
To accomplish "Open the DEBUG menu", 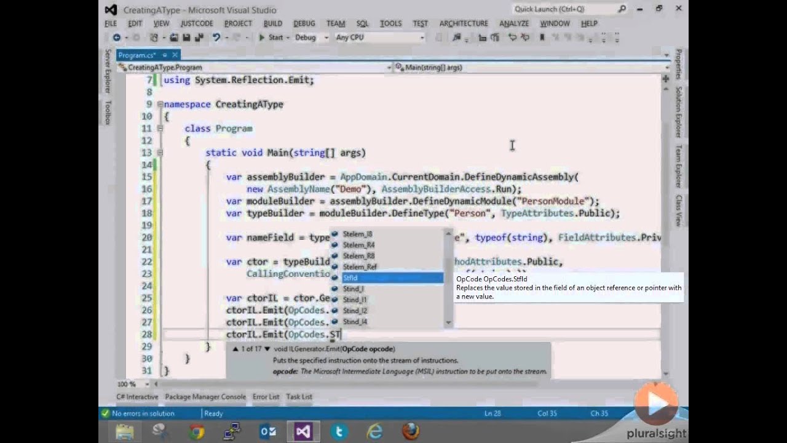I will click(304, 23).
